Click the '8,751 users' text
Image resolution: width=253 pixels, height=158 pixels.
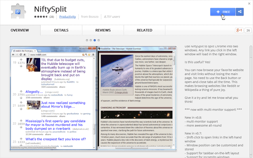112,17
